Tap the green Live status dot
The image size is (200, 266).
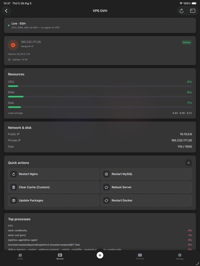coord(9,25)
